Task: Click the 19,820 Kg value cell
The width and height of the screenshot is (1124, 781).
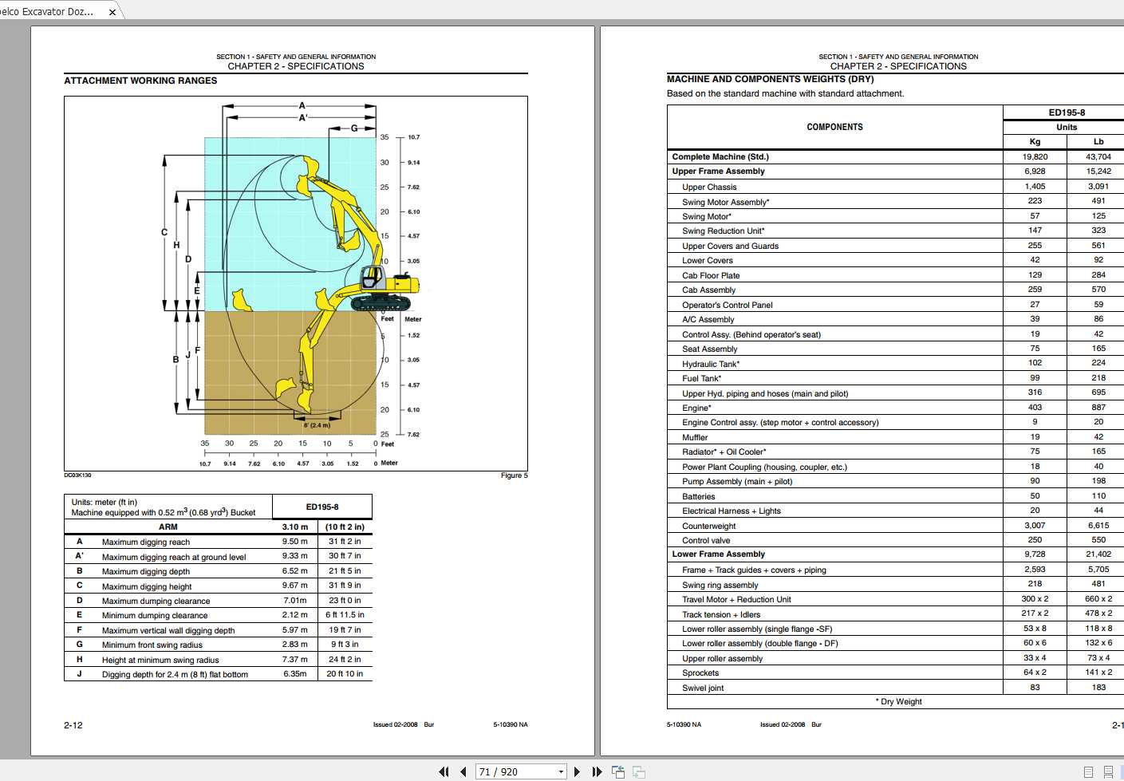Action: (x=1035, y=157)
